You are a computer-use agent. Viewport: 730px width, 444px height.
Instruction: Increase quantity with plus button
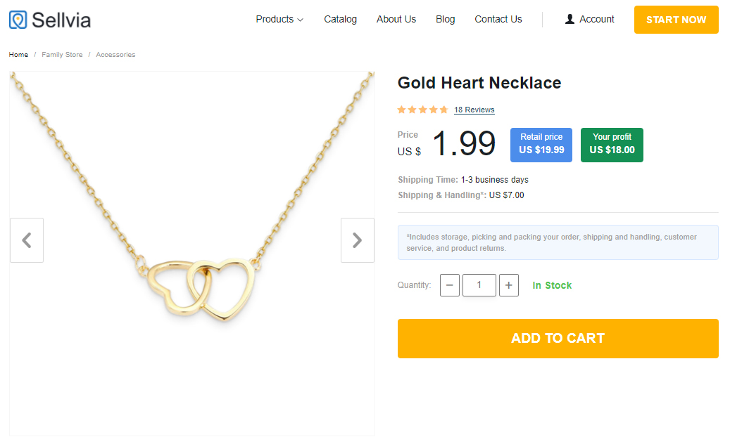(x=509, y=285)
